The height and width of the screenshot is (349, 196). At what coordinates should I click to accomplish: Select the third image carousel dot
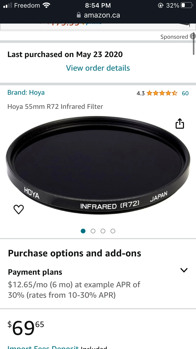point(103,231)
